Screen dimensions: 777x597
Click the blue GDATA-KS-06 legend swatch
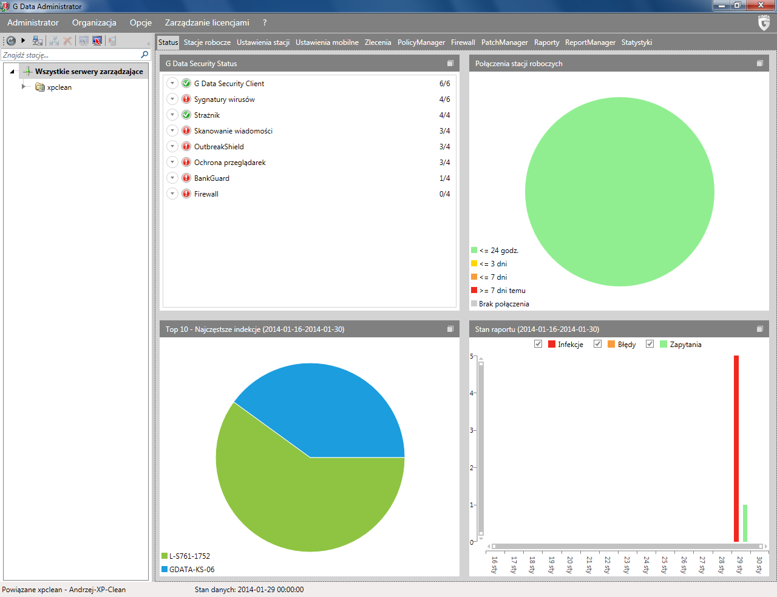pos(165,569)
